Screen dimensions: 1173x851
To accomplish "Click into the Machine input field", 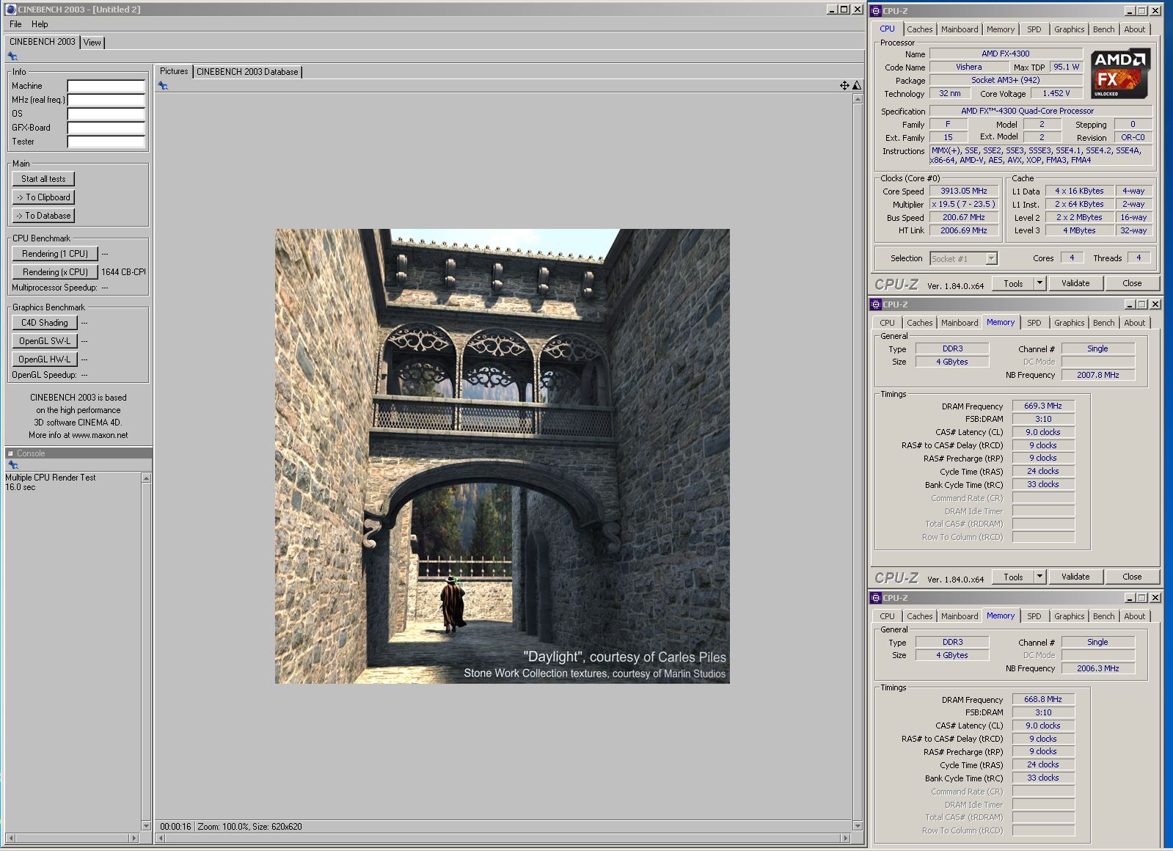I will click(106, 86).
